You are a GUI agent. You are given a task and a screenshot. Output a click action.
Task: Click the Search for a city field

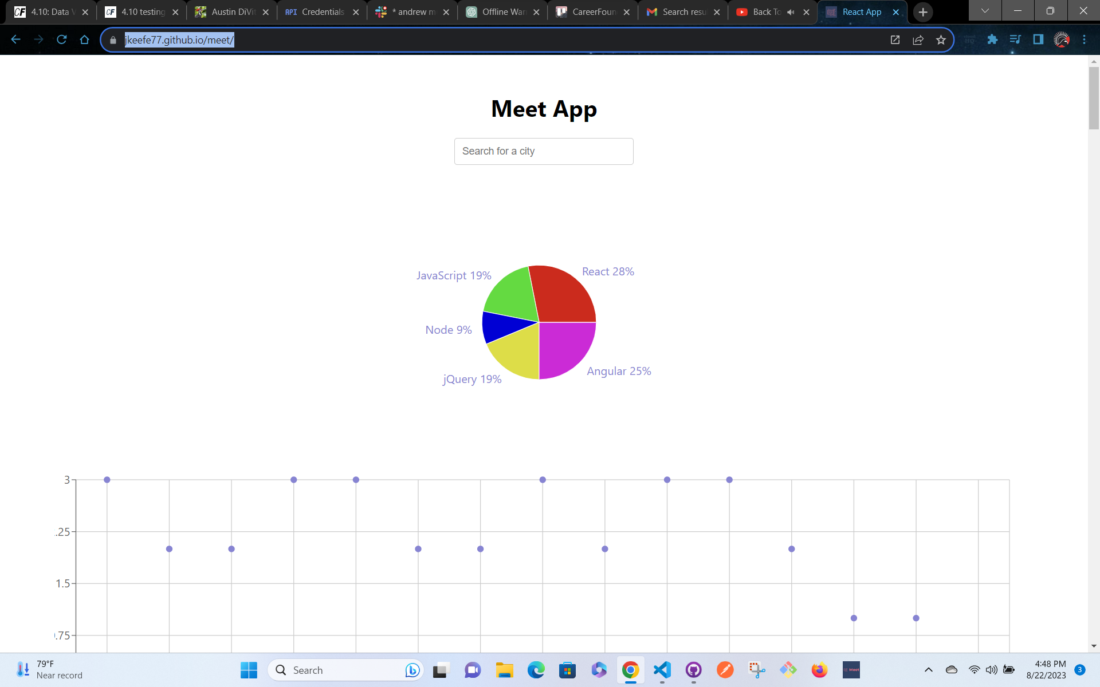tap(544, 151)
